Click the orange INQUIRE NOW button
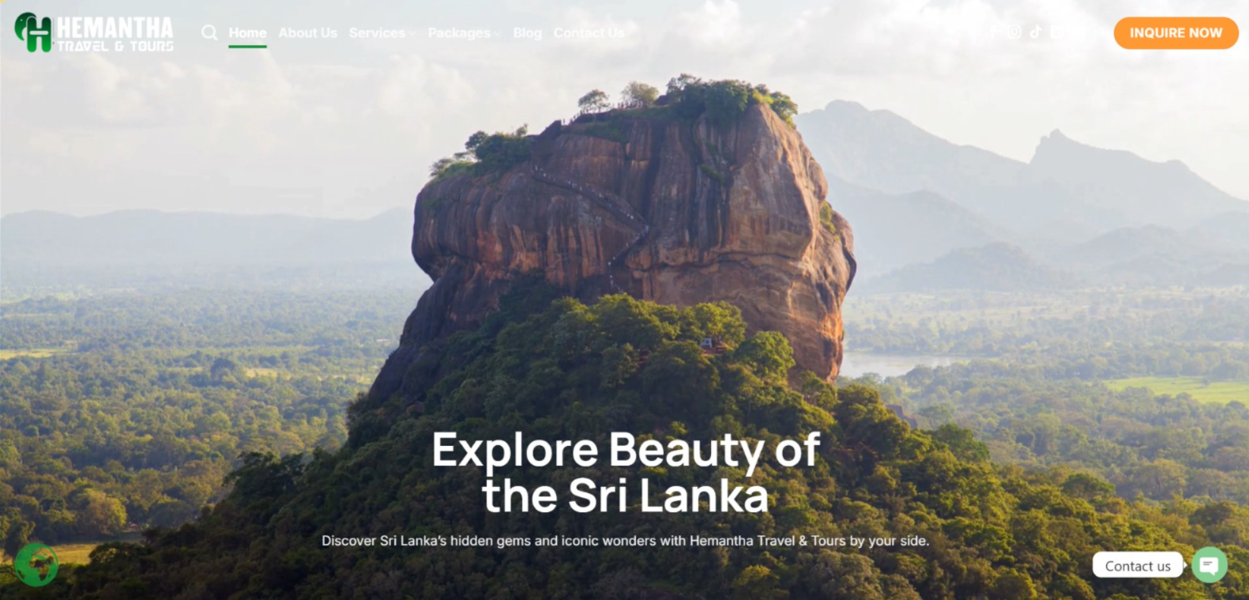This screenshot has height=600, width=1249. pos(1176,32)
